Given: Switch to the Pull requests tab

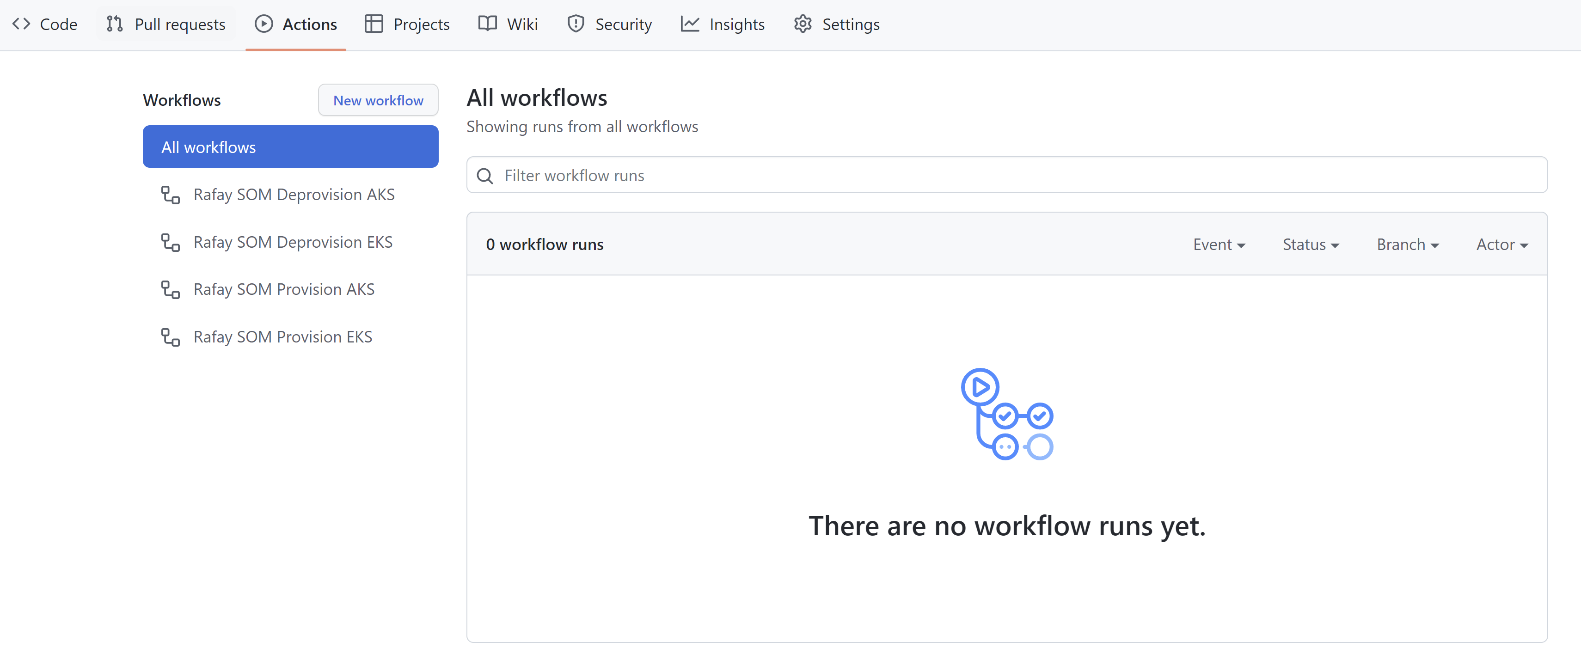Looking at the screenshot, I should pyautogui.click(x=165, y=24).
